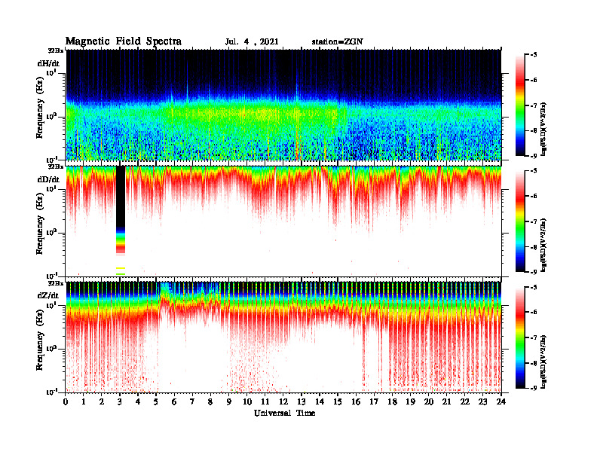Click x-axis tick label 10
This screenshot has height=461, width=597.
click(x=247, y=402)
